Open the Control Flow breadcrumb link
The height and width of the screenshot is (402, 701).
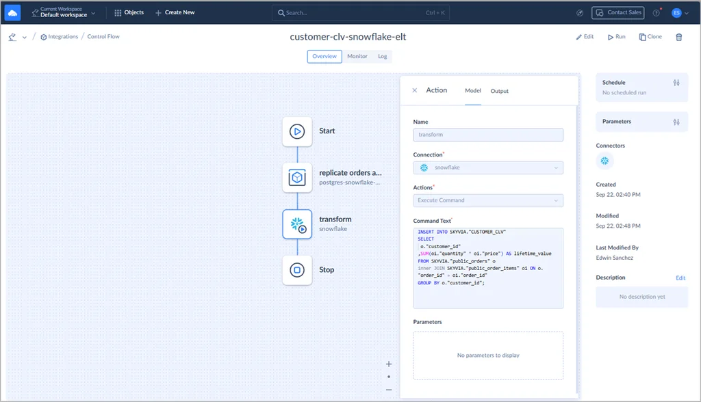pos(103,37)
